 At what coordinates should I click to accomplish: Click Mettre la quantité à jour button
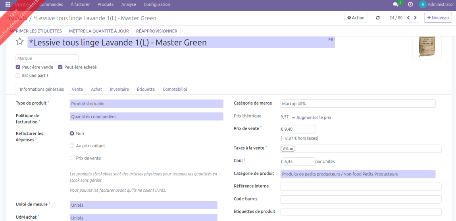pyautogui.click(x=99, y=31)
